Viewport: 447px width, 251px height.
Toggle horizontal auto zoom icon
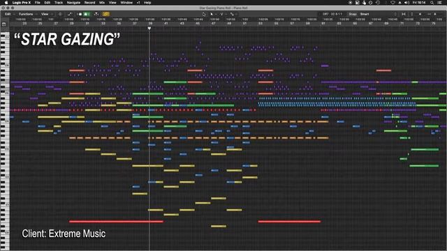pos(404,14)
